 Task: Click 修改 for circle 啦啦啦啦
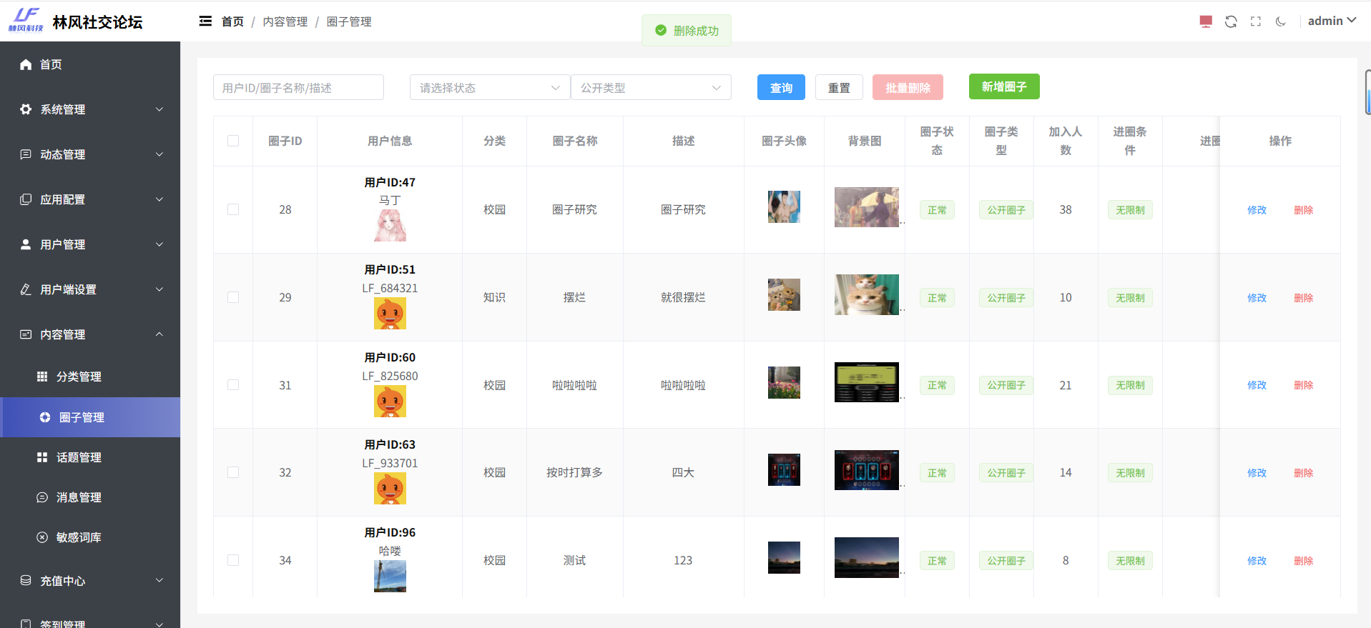click(x=1257, y=385)
